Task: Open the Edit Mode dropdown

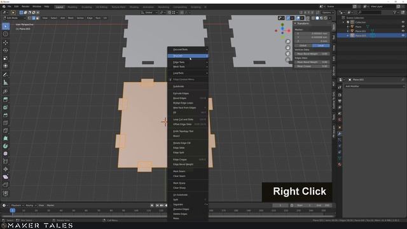Action: [14, 18]
